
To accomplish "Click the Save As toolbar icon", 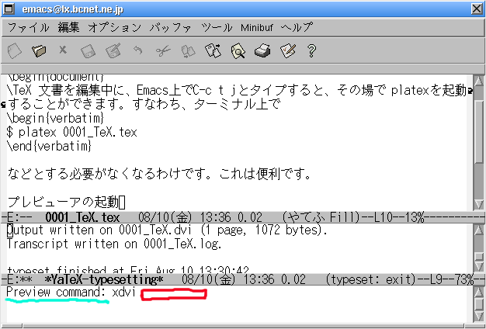I will (x=113, y=50).
